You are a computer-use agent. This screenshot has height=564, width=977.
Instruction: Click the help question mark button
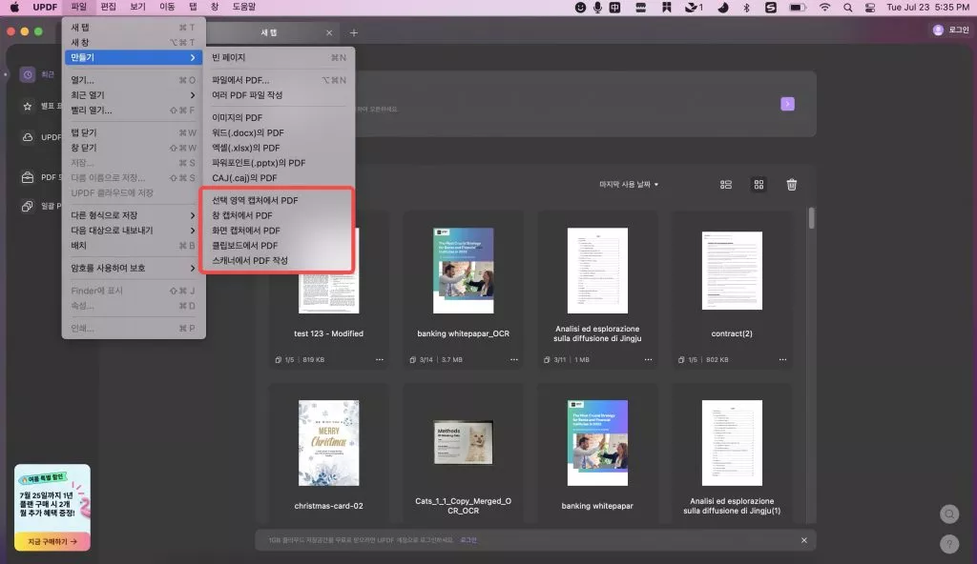(x=949, y=544)
